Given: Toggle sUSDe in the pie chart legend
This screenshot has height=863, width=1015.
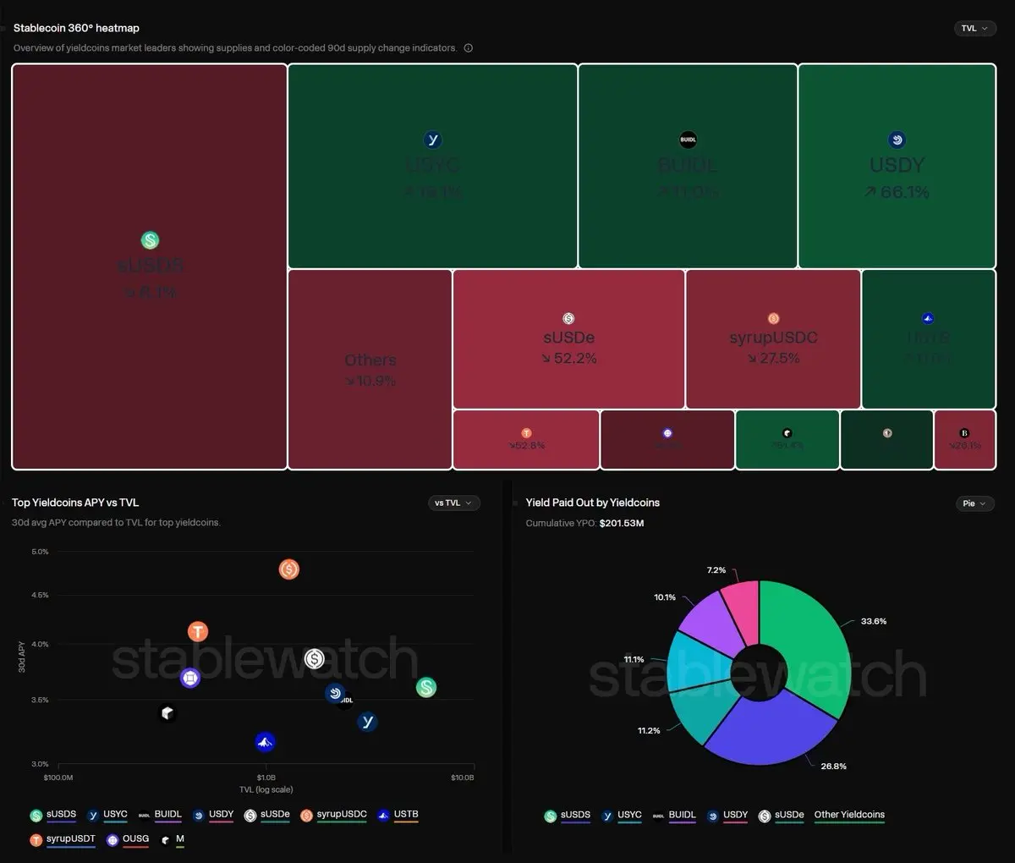Looking at the screenshot, I should click(782, 816).
